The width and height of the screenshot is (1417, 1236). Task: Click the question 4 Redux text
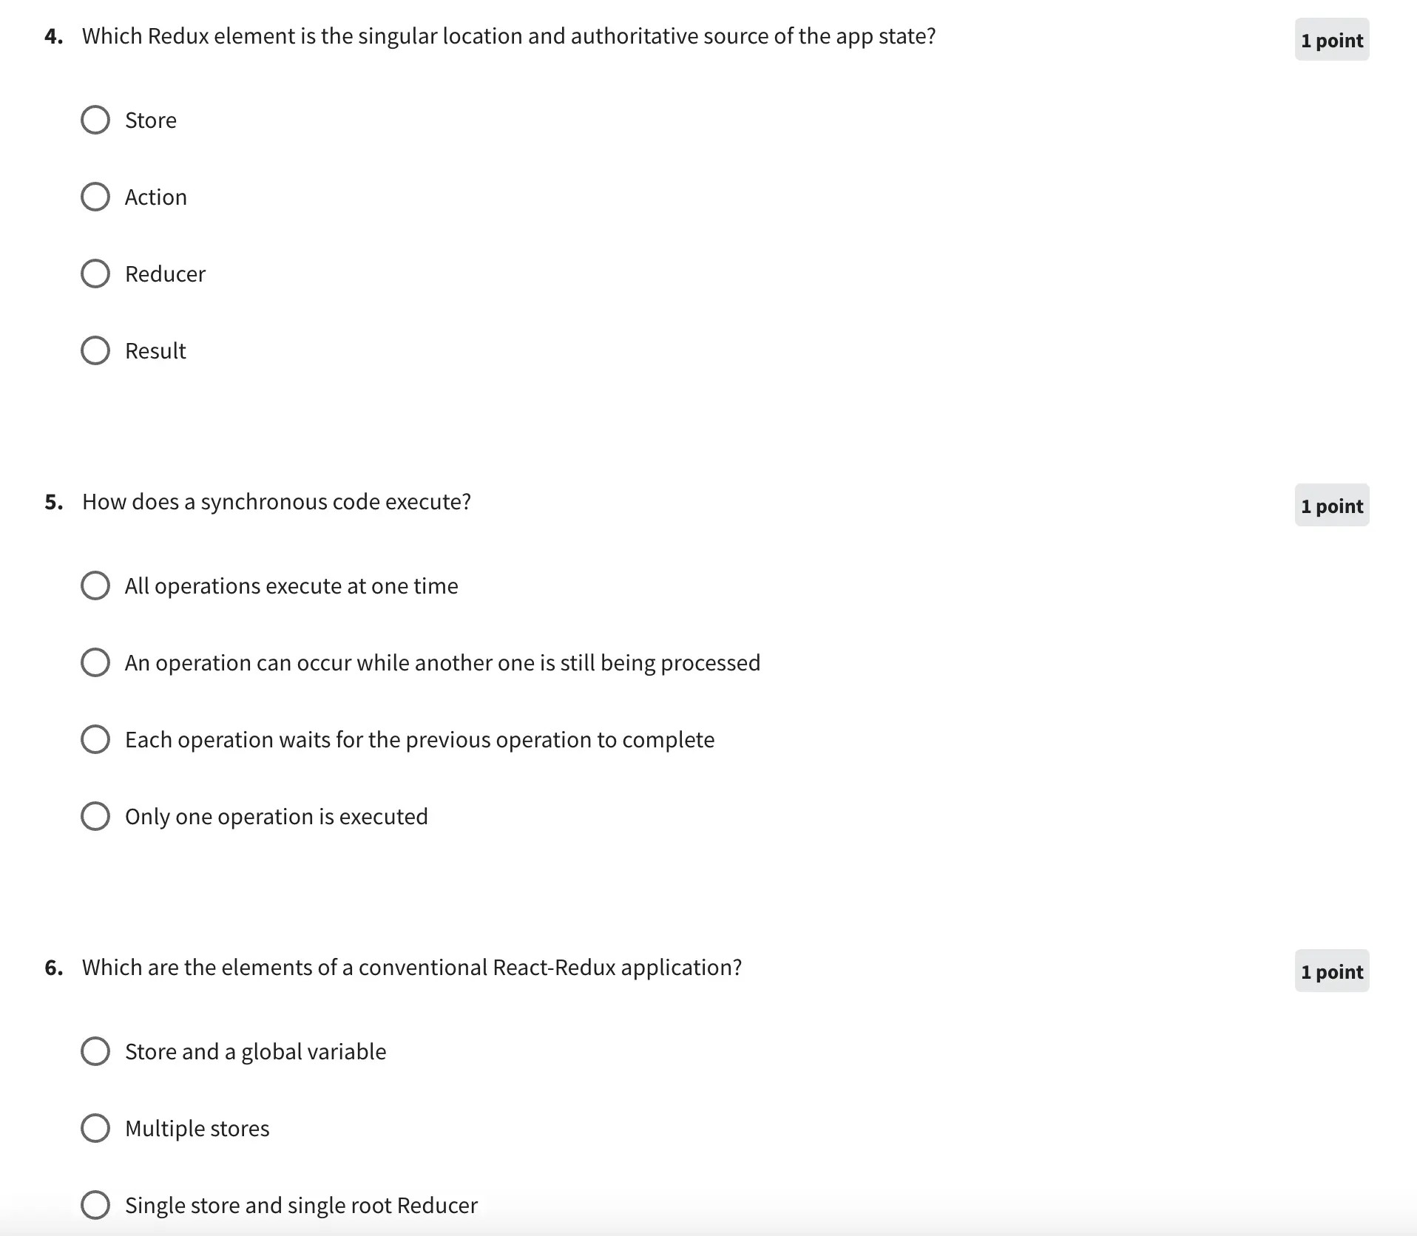pos(508,36)
